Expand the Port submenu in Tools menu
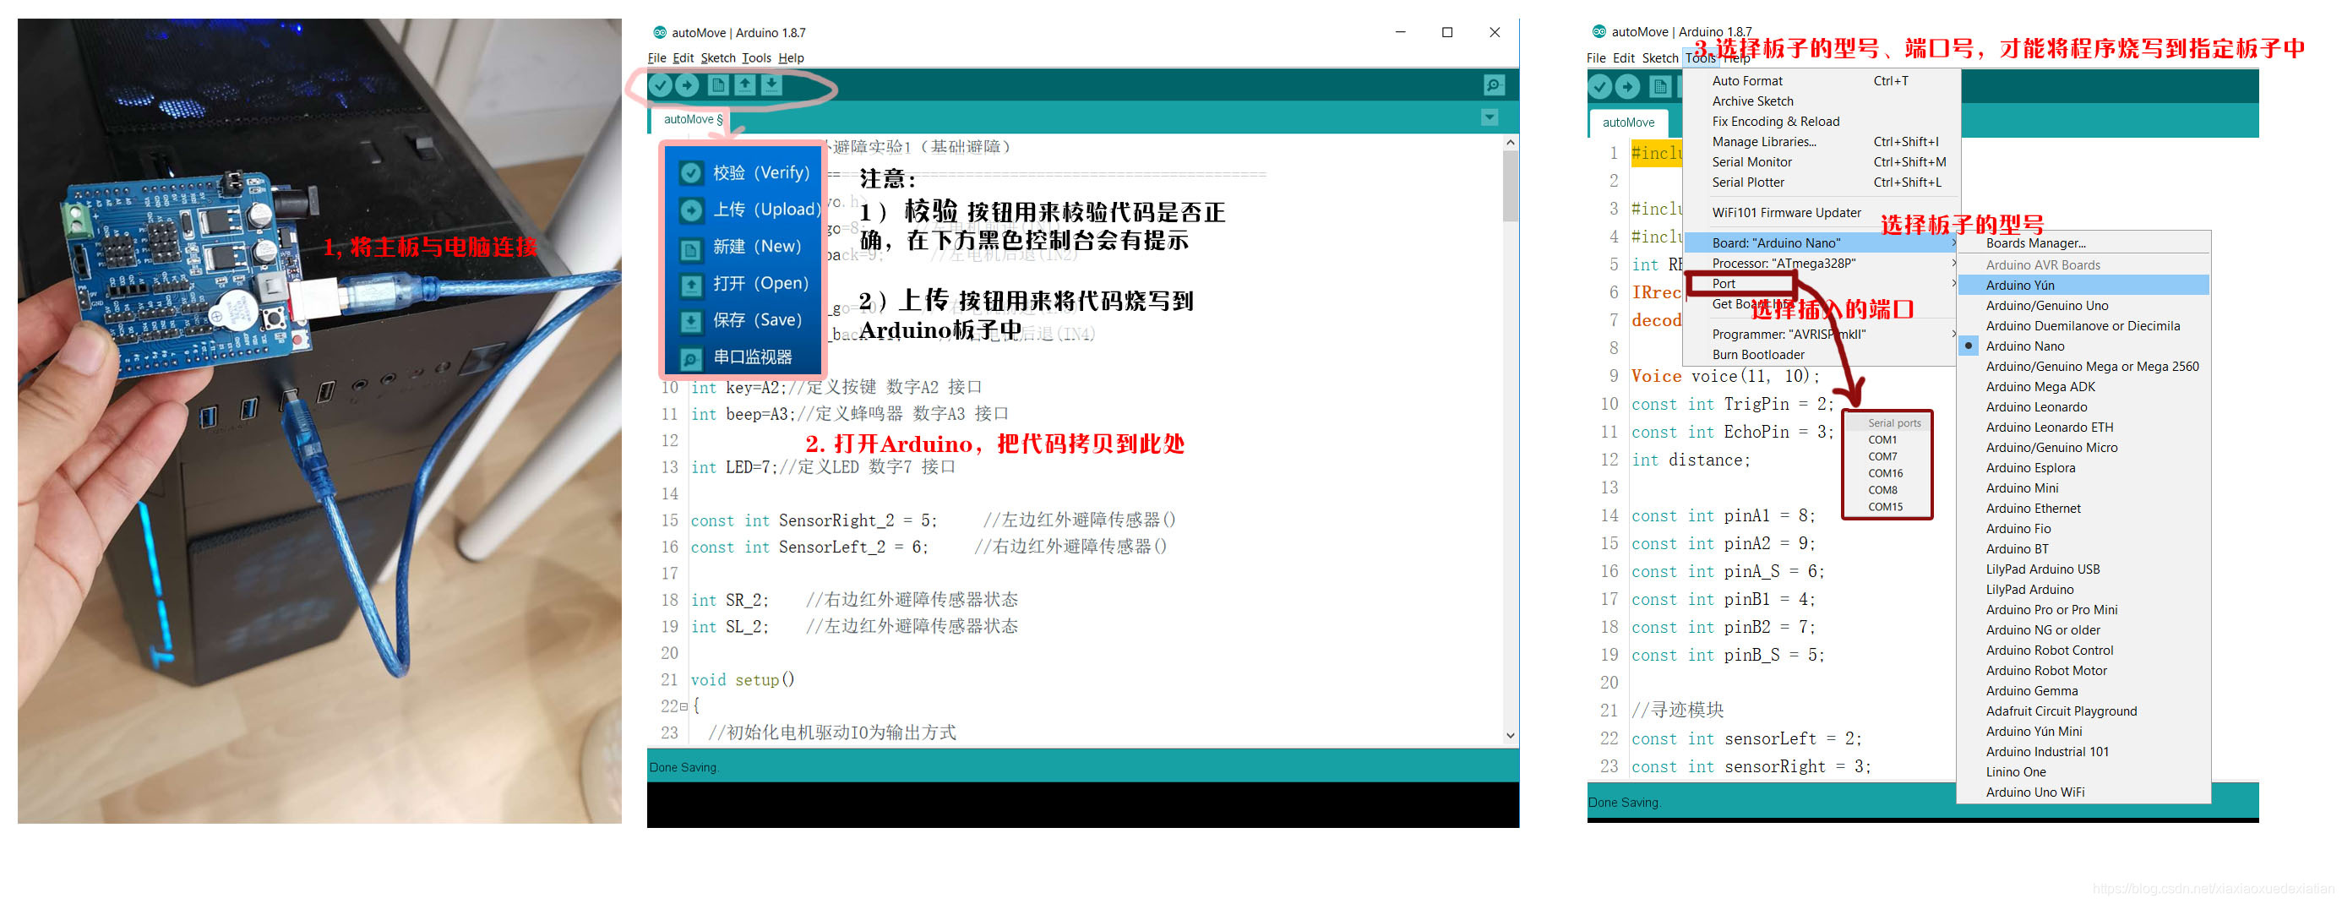 pyautogui.click(x=1820, y=284)
